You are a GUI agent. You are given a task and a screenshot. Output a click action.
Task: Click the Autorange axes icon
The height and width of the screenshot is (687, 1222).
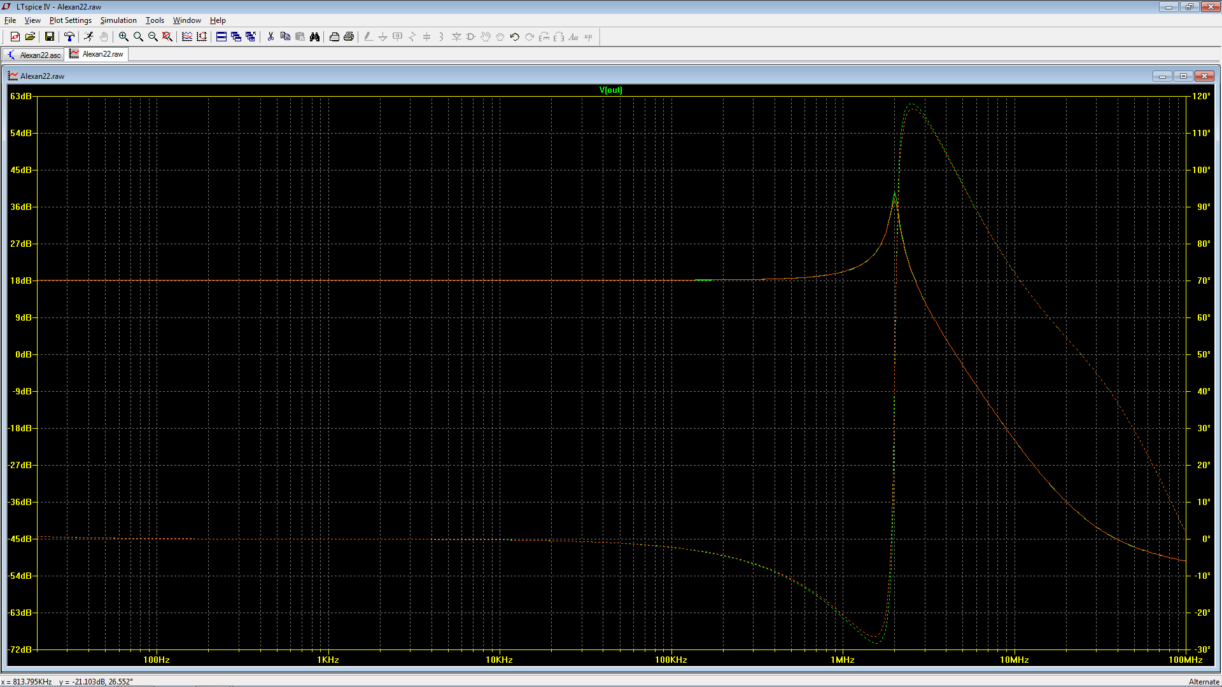[202, 37]
